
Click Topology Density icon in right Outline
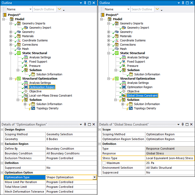point(131,108)
